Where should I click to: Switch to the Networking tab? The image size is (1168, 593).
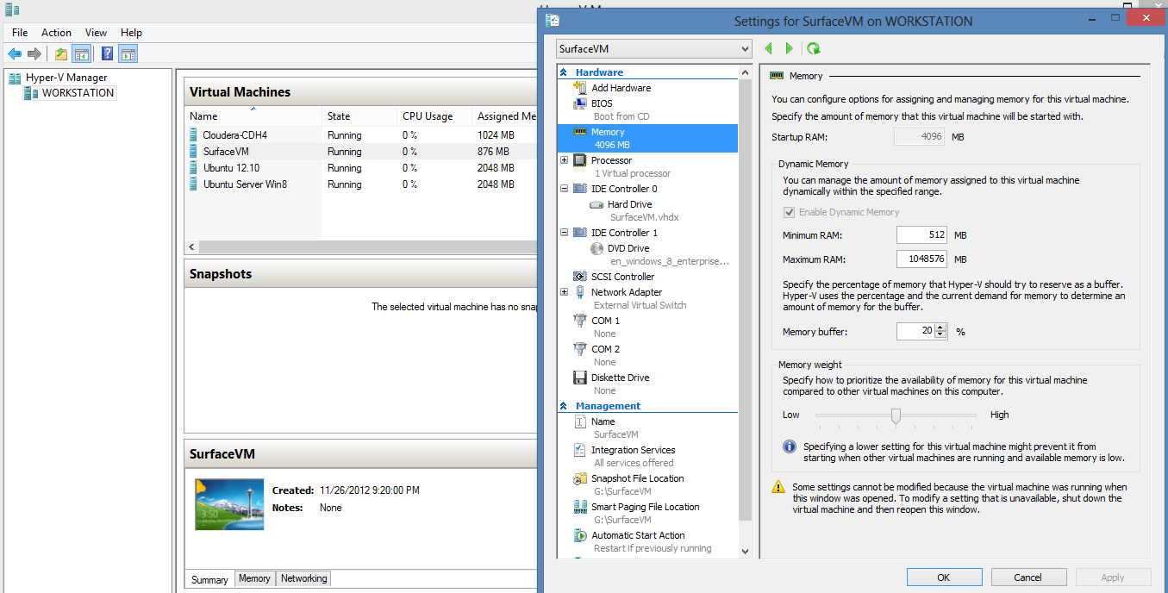(x=303, y=578)
